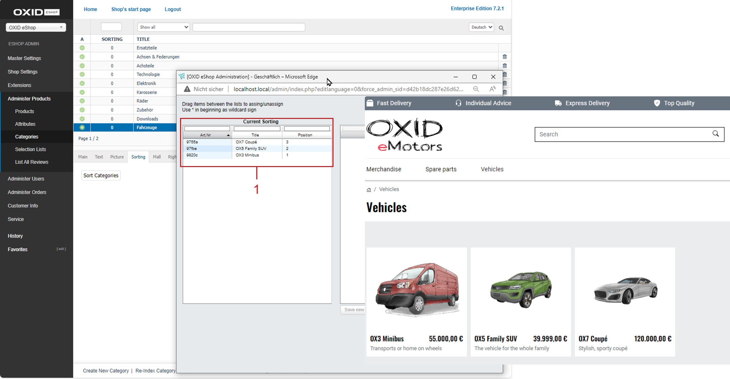
Task: Click the active status icon for Downloads
Action: [82, 119]
